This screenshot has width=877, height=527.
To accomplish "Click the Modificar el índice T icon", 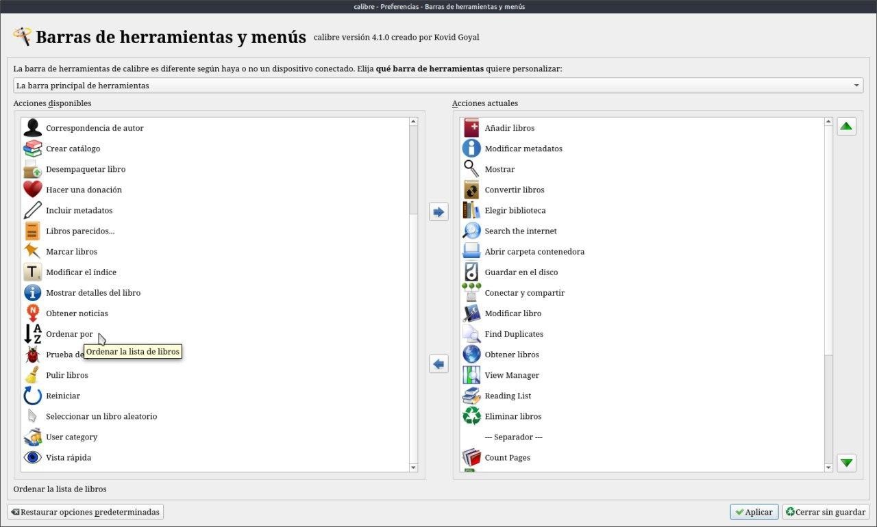I will pyautogui.click(x=32, y=272).
